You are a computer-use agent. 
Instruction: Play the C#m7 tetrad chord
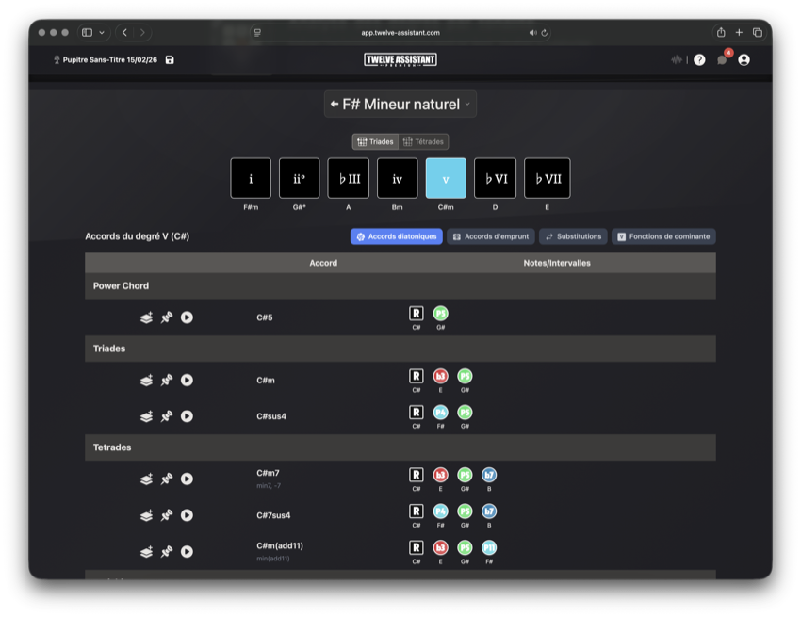pos(187,479)
